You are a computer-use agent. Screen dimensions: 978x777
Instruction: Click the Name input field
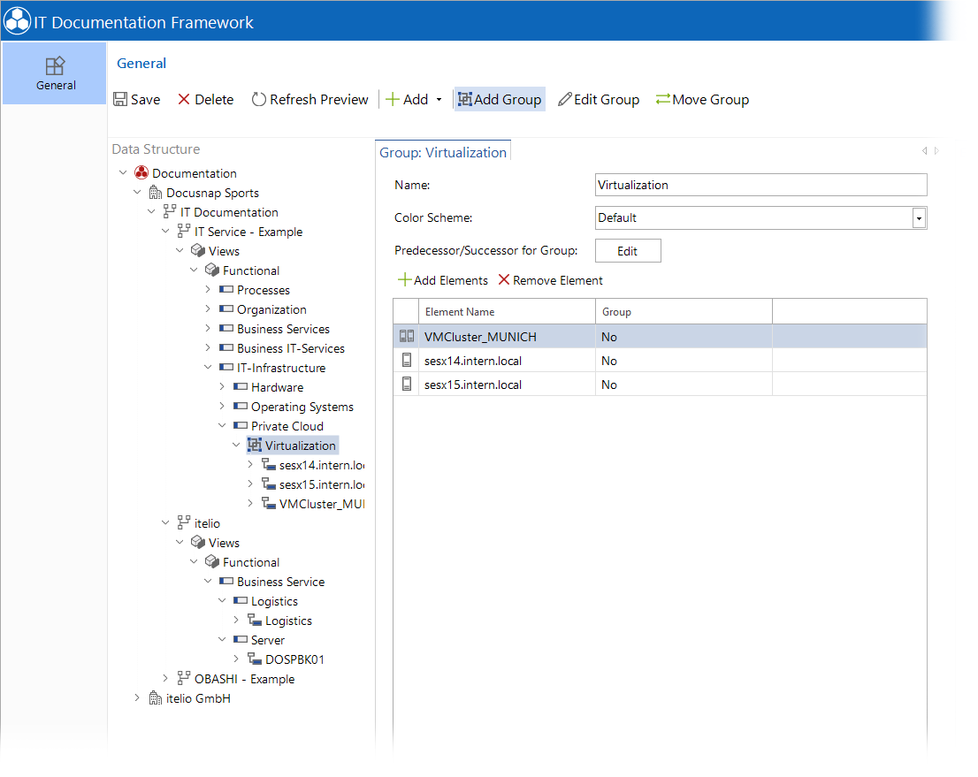[761, 186]
